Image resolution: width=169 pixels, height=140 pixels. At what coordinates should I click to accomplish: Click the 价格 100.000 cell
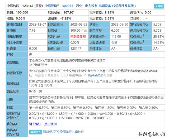(26, 12)
